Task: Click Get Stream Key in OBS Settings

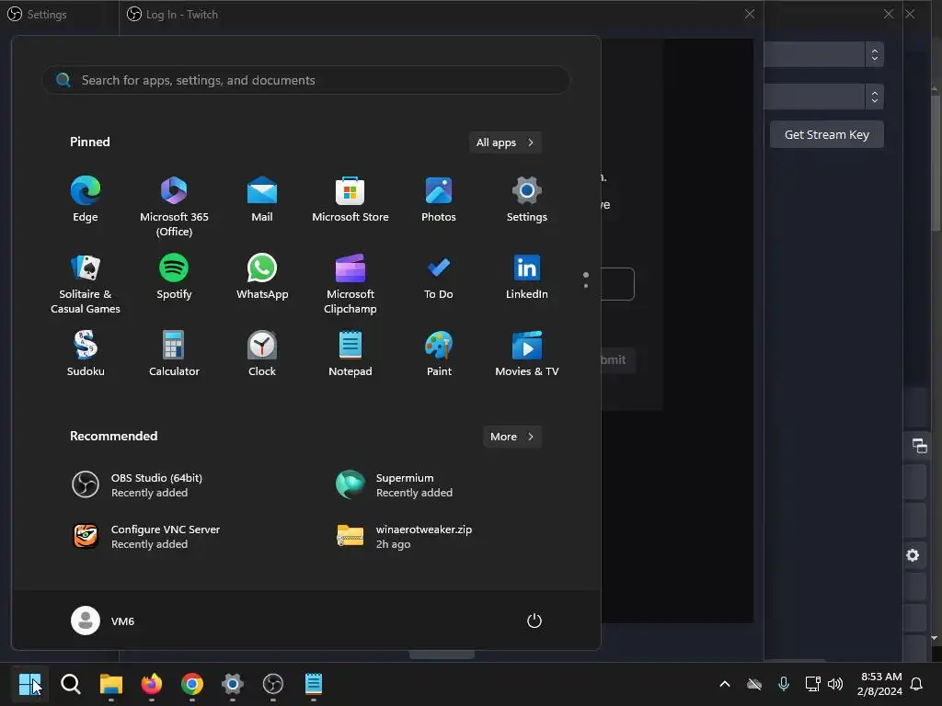Action: tap(827, 134)
